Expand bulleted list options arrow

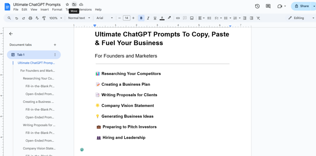click(230, 18)
